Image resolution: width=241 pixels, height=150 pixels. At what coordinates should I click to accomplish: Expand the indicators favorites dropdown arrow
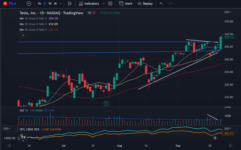pyautogui.click(x=103, y=4)
